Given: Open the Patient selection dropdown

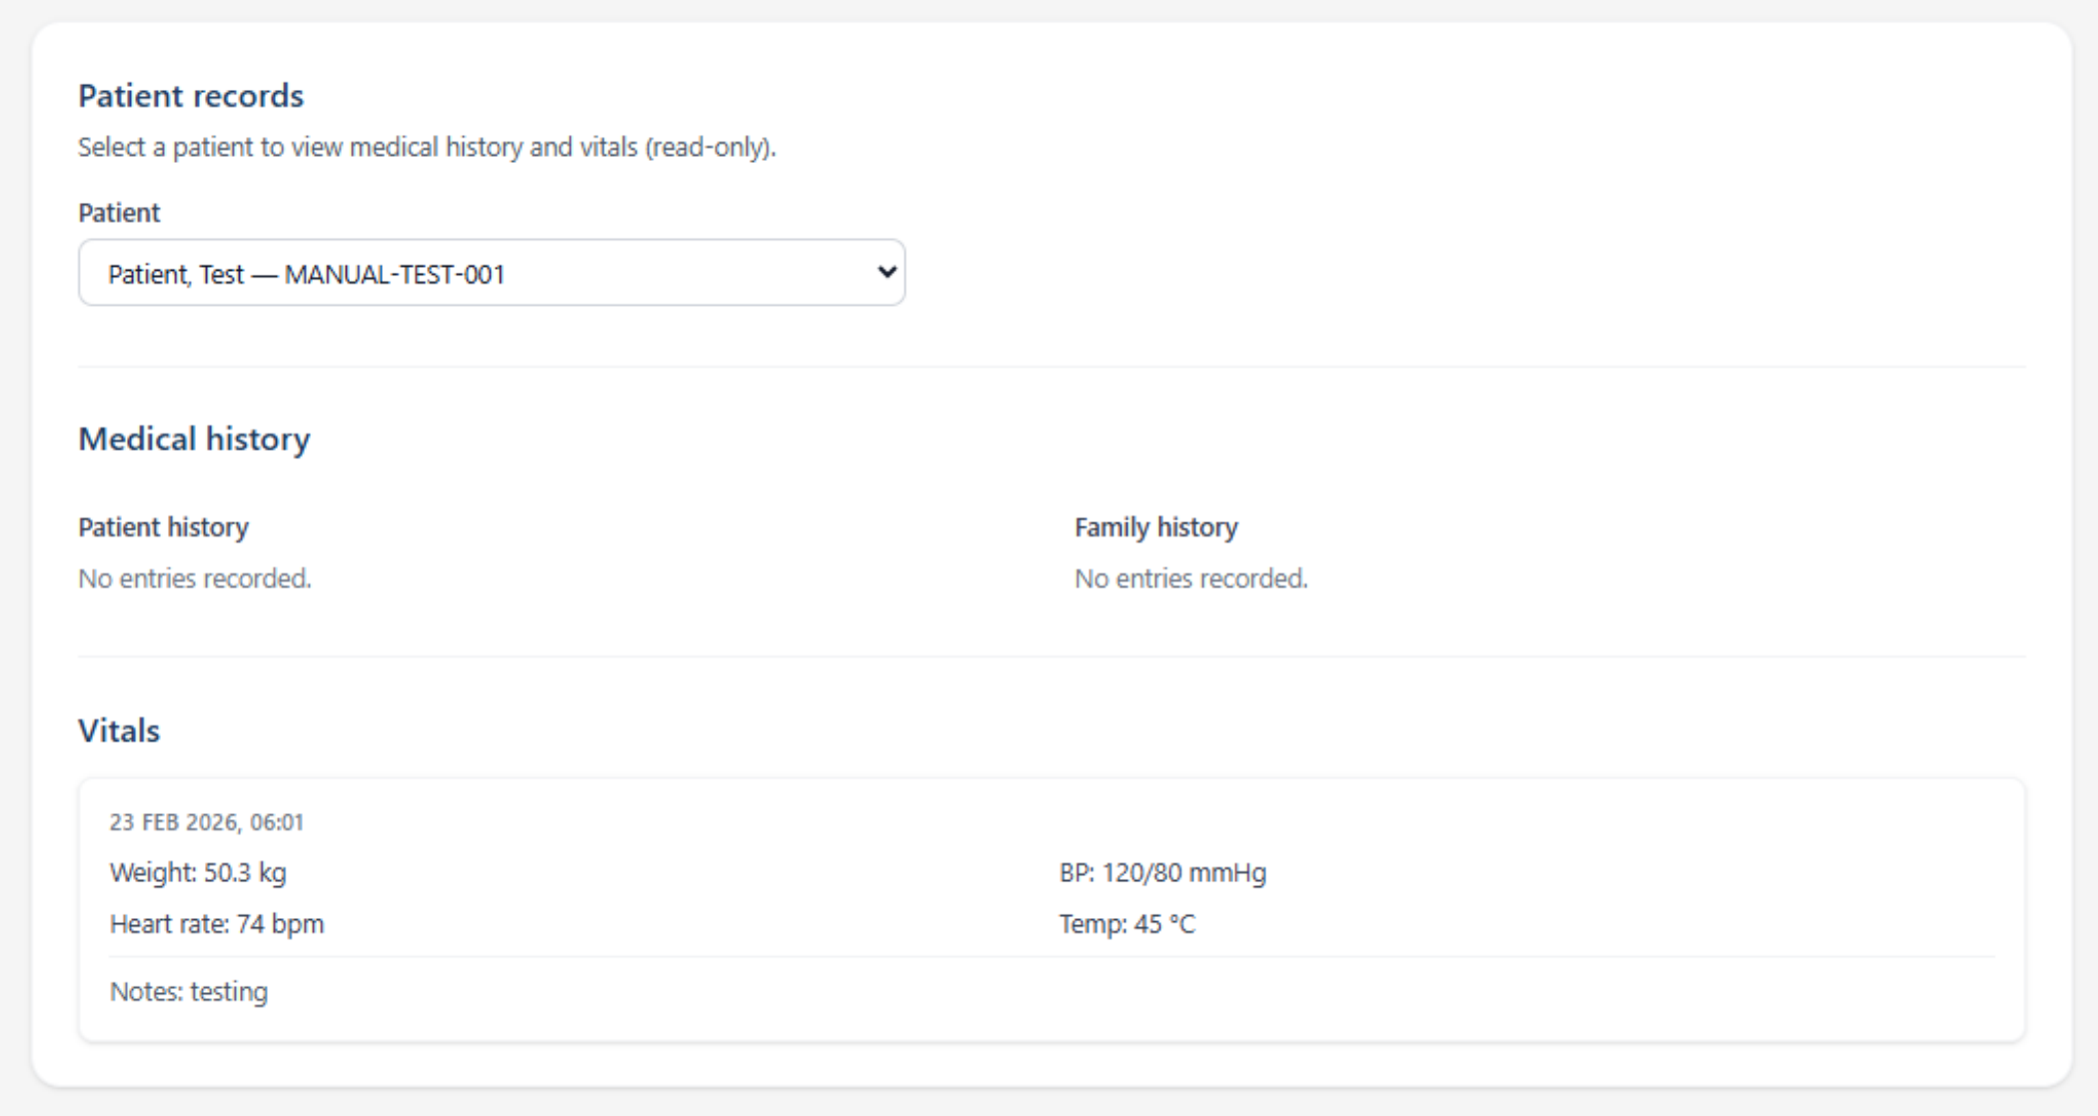Looking at the screenshot, I should [490, 273].
